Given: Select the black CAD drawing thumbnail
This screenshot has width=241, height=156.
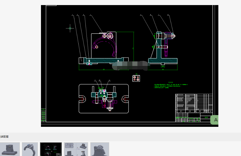Looking at the screenshot, I should [x=51, y=149].
